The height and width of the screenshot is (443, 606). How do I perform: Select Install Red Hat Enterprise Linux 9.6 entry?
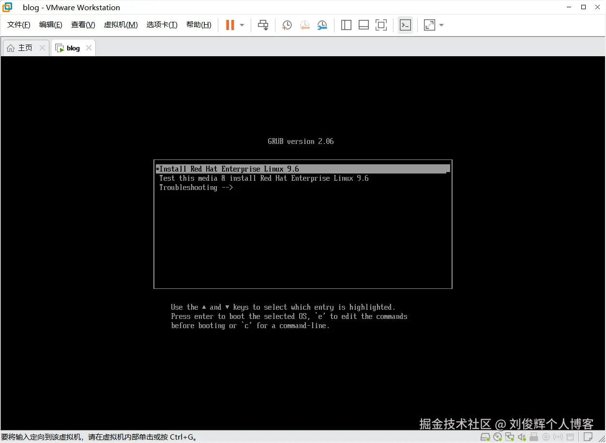click(303, 169)
